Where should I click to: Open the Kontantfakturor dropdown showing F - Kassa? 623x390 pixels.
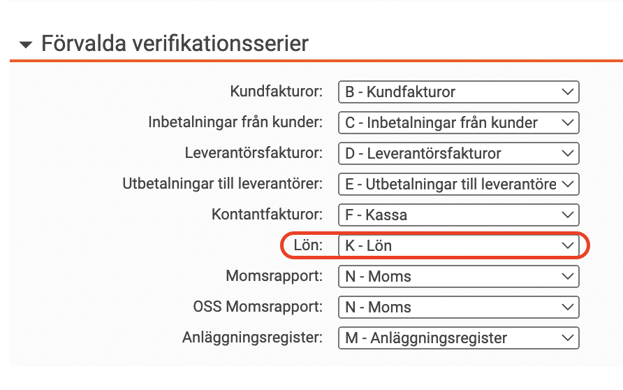[458, 215]
